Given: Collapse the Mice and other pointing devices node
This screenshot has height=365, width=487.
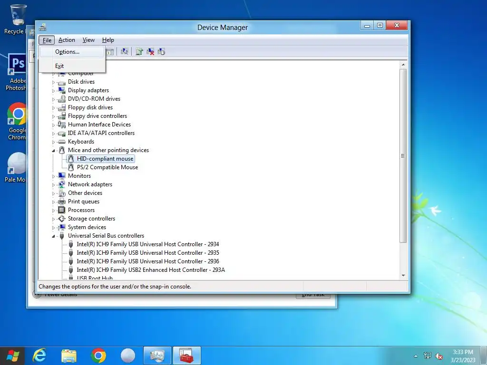Looking at the screenshot, I should (53, 151).
